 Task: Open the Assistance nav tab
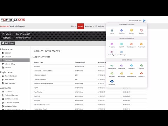pos(89,26)
